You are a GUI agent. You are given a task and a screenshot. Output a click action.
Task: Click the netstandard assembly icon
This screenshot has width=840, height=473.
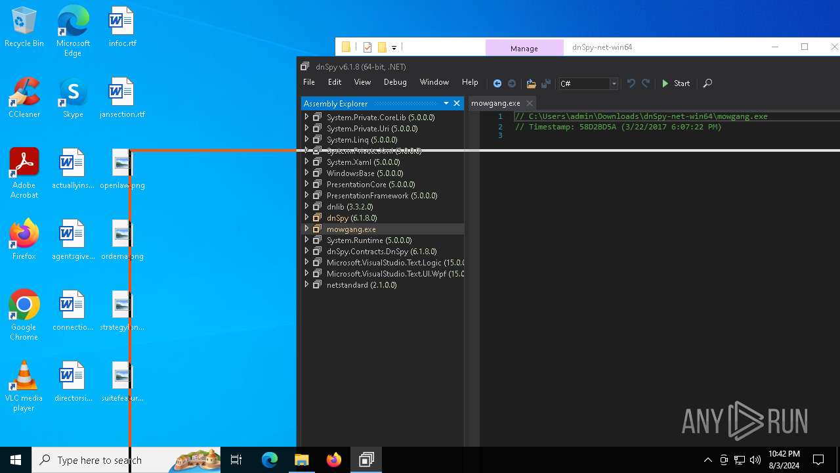click(x=317, y=284)
